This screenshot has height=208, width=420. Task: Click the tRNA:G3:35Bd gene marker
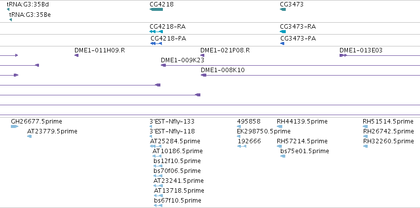[x=8, y=10]
